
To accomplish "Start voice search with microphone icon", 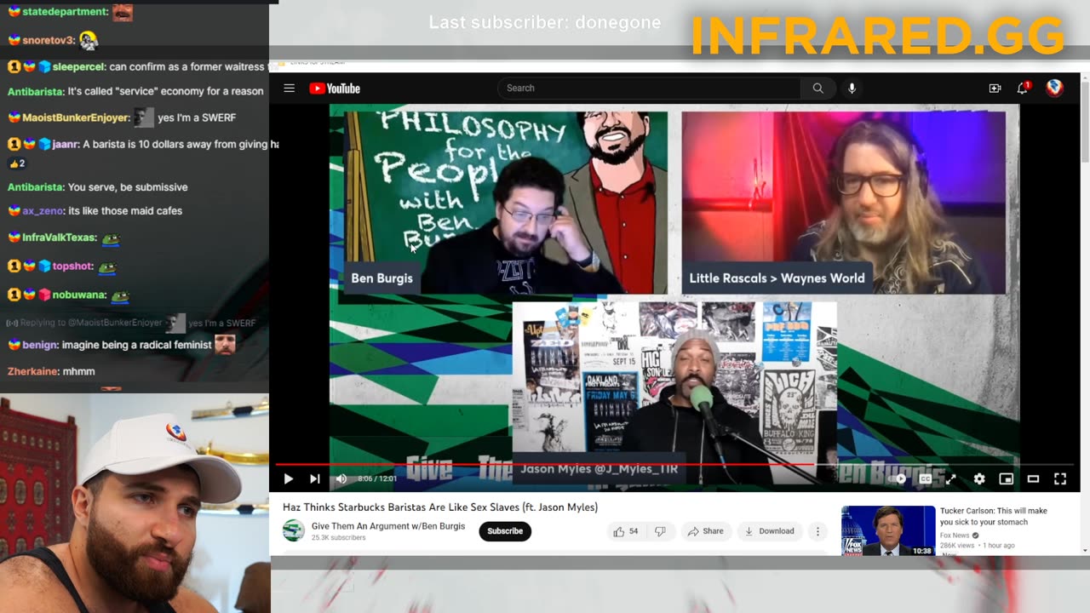I will click(852, 88).
